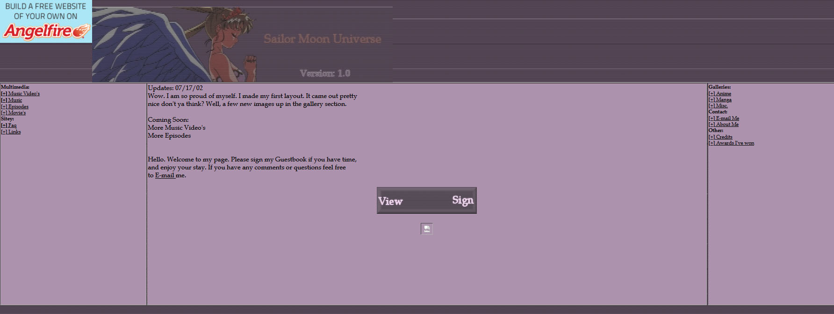View the Credits page
This screenshot has height=314, width=834.
720,137
